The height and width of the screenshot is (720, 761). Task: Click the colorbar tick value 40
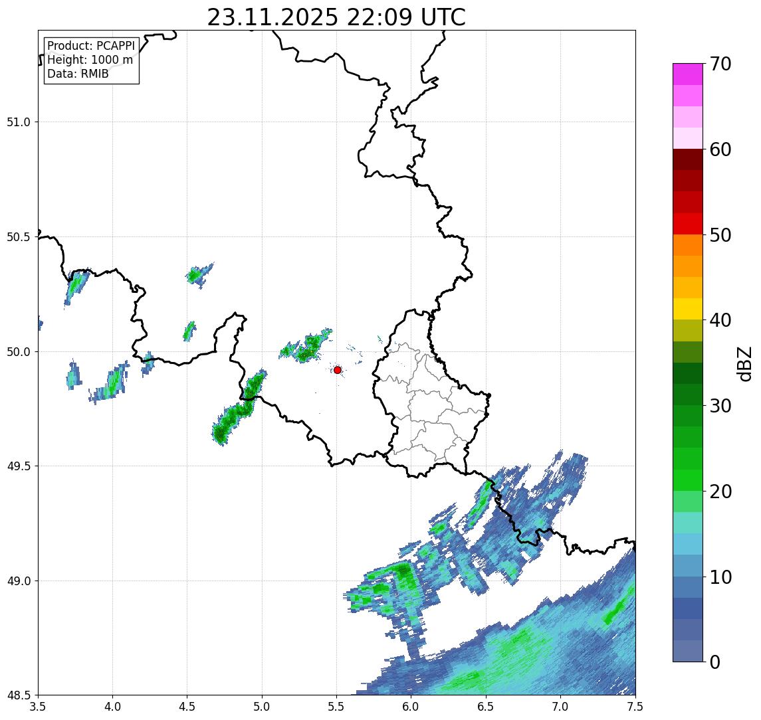720,320
